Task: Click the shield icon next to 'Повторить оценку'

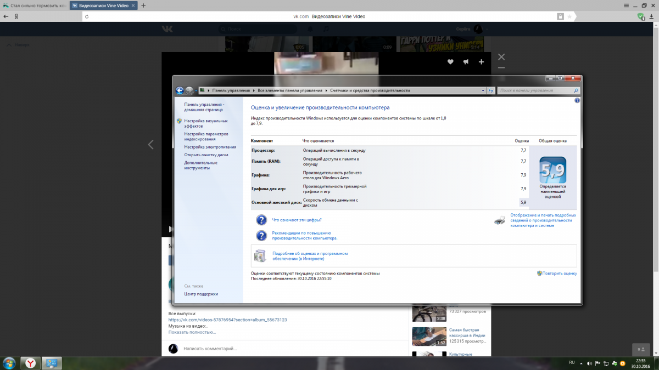Action: coord(539,273)
